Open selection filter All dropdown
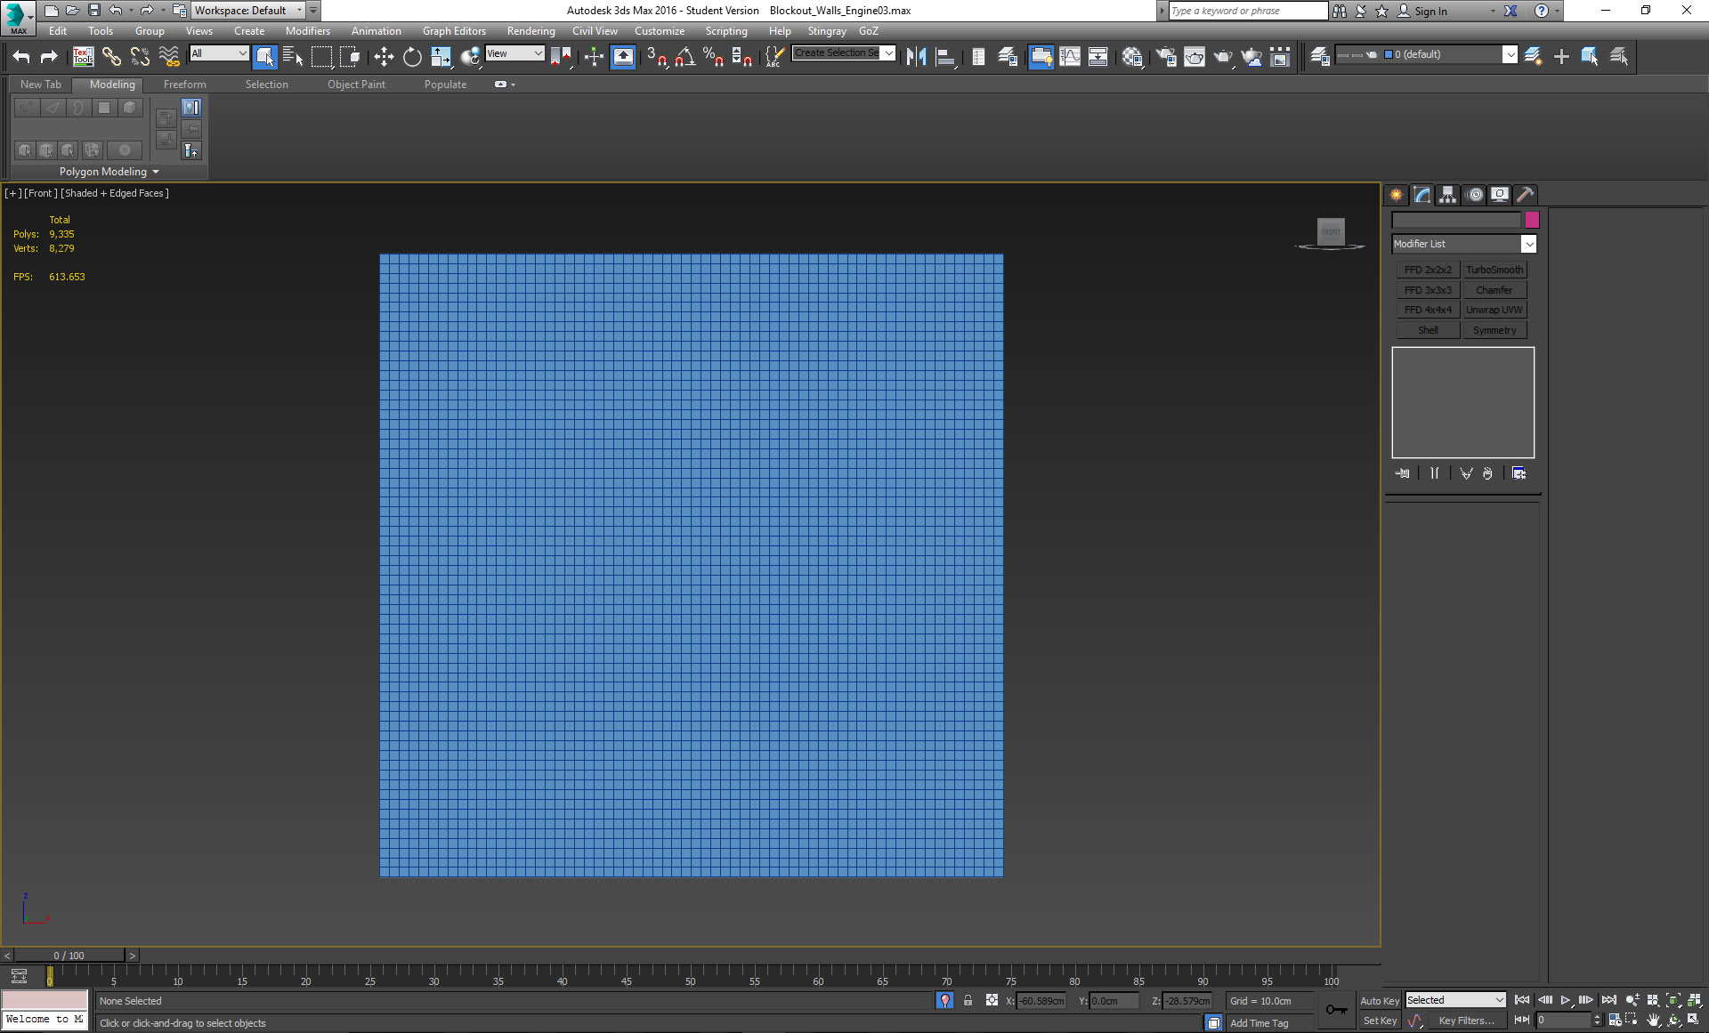Image resolution: width=1709 pixels, height=1033 pixels. coord(218,53)
